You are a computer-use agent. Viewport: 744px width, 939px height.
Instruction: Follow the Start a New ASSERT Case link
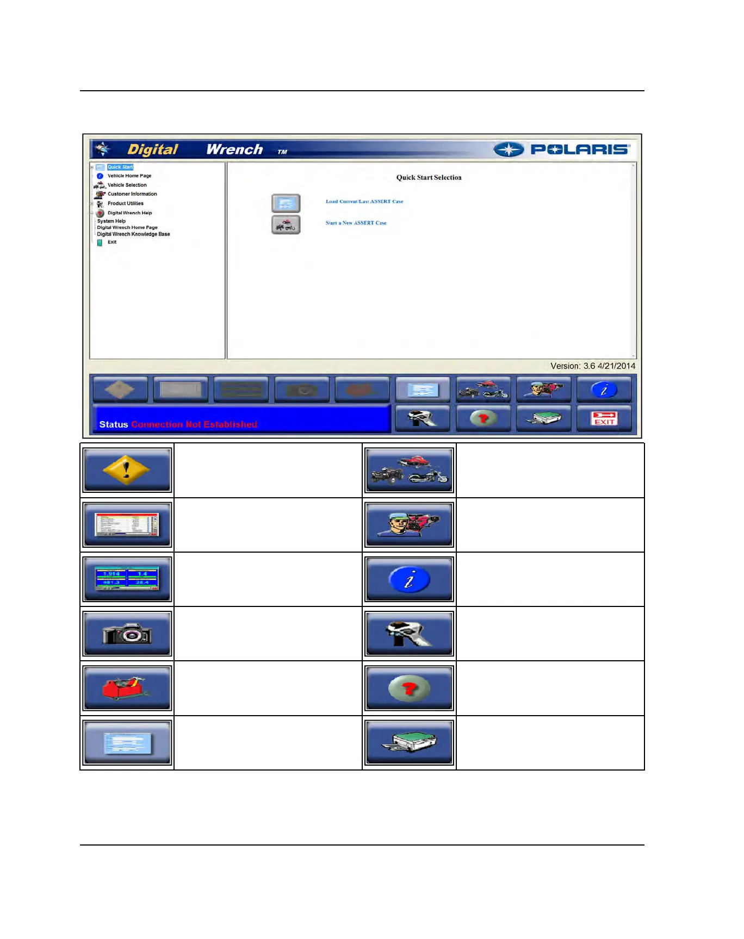click(356, 223)
